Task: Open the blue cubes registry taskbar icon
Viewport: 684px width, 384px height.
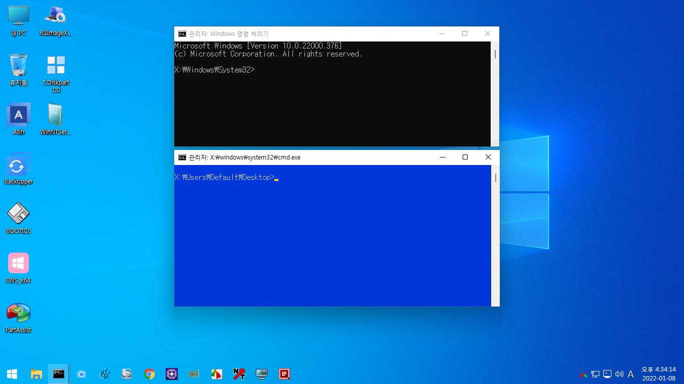Action: pos(104,374)
